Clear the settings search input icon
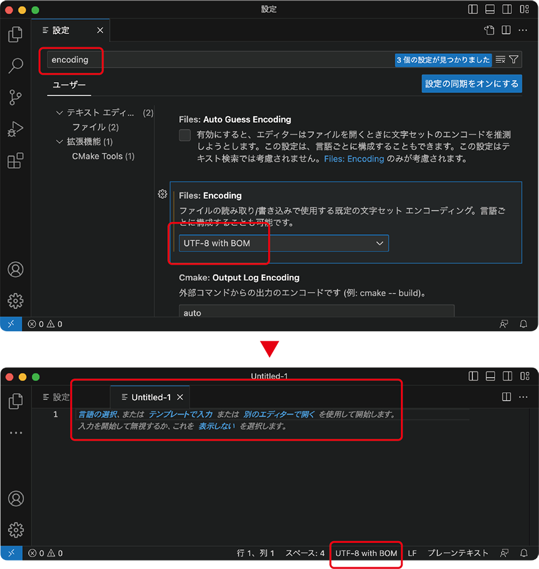Image resolution: width=539 pixels, height=569 pixels. [501, 59]
